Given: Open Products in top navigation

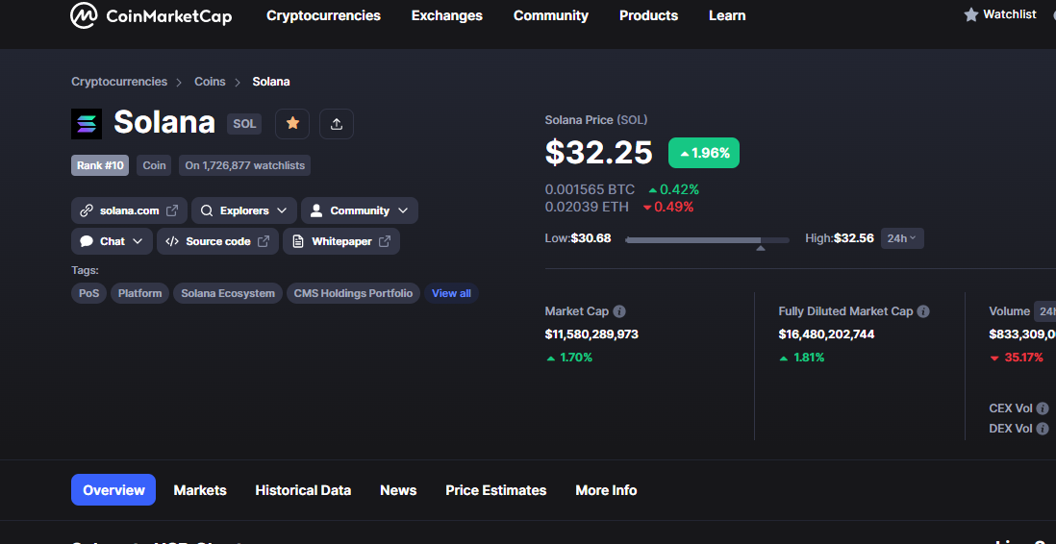Looking at the screenshot, I should (x=648, y=15).
